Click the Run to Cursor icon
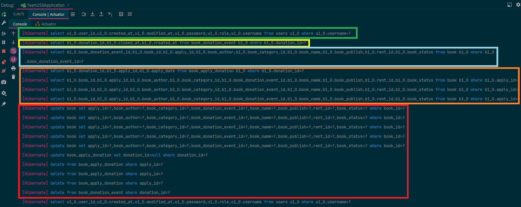 [x=110, y=14]
